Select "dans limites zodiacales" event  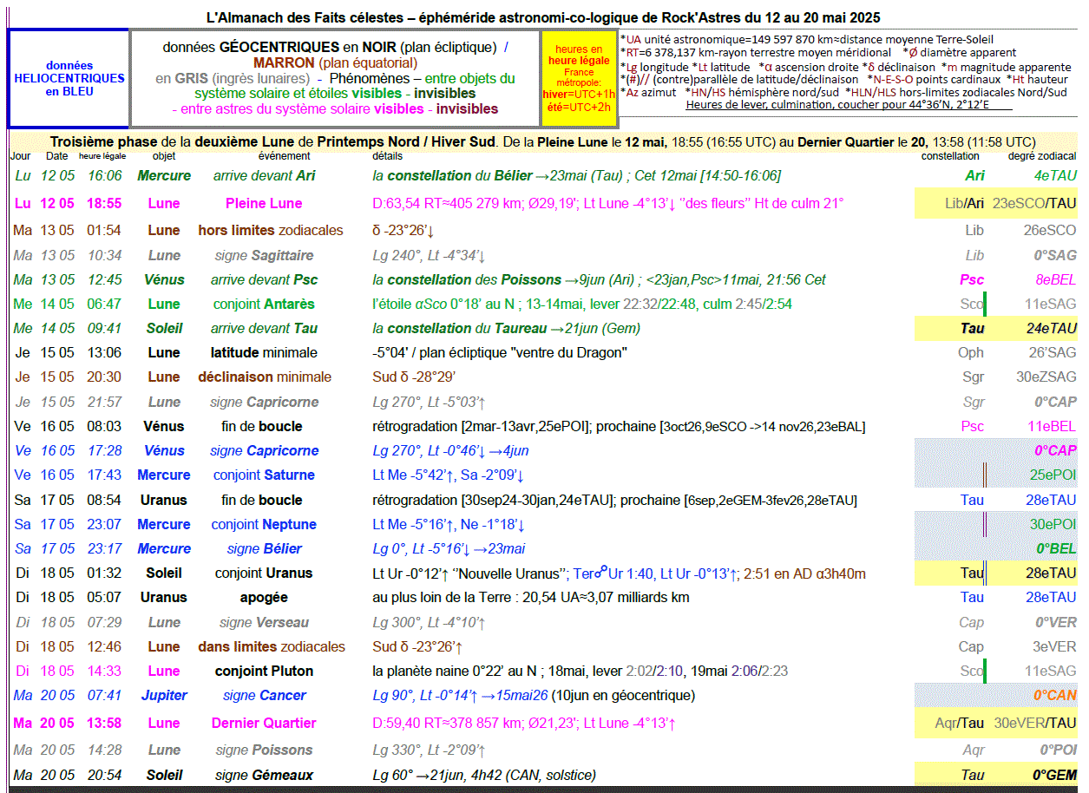coord(272,646)
